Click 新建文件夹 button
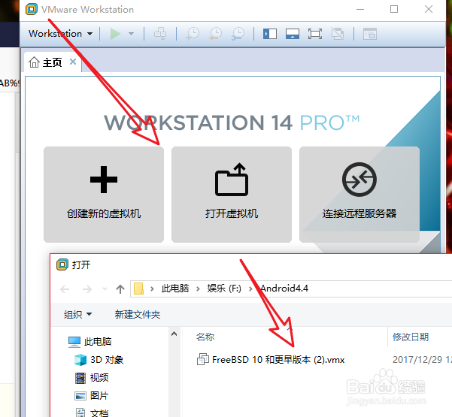The height and width of the screenshot is (417, 452). point(138,314)
